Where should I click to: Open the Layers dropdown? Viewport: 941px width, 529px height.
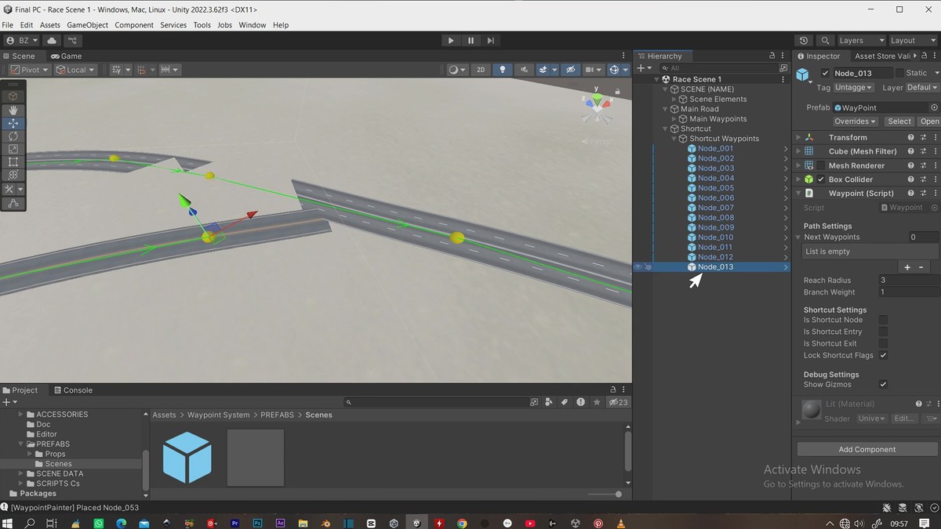pyautogui.click(x=860, y=41)
